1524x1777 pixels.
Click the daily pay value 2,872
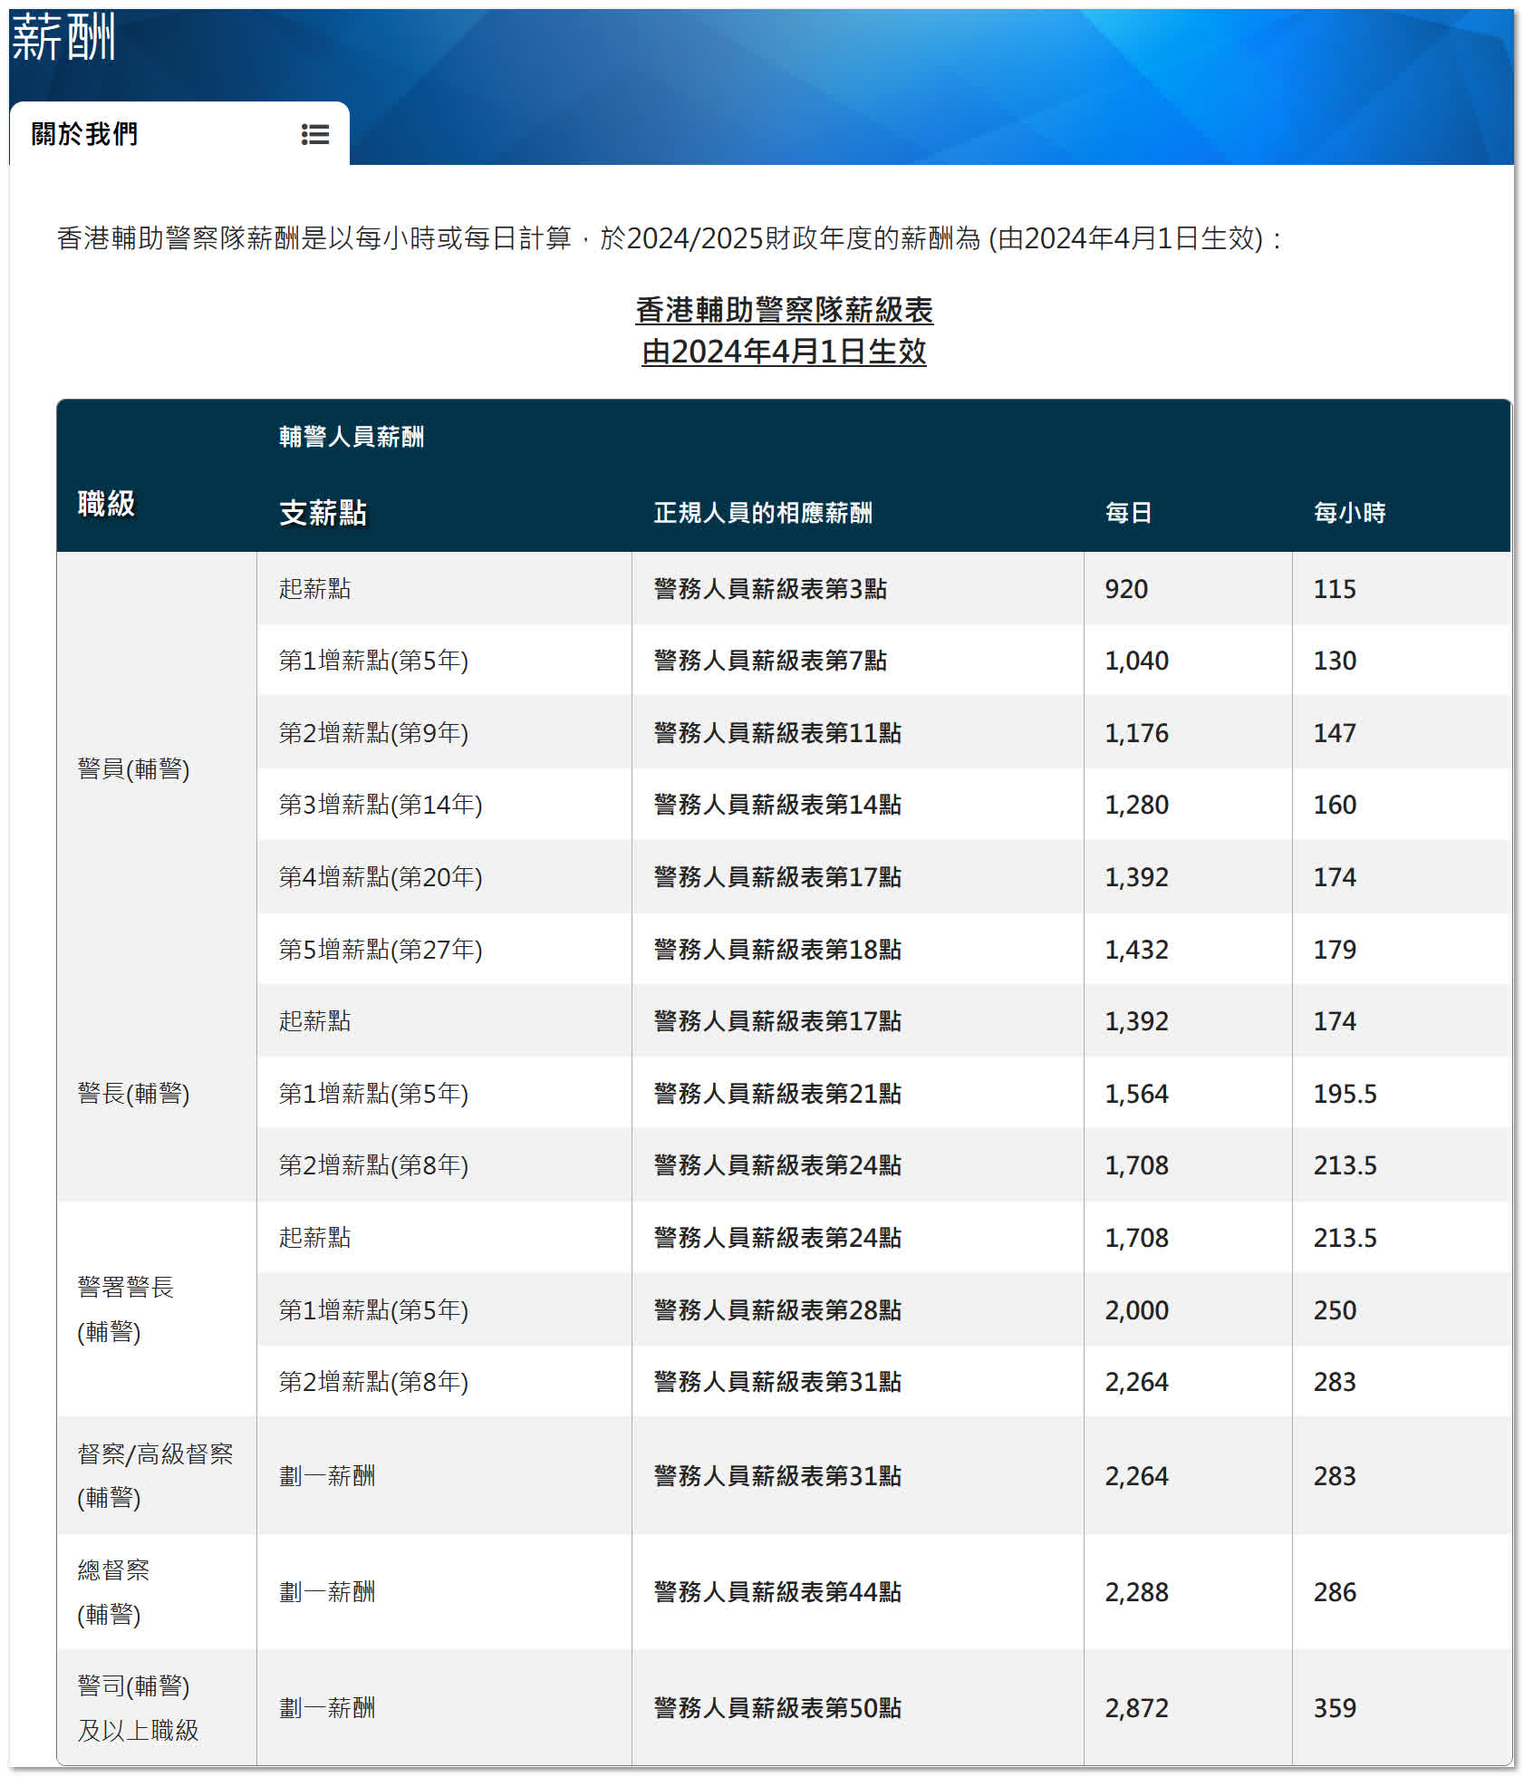click(1136, 1708)
